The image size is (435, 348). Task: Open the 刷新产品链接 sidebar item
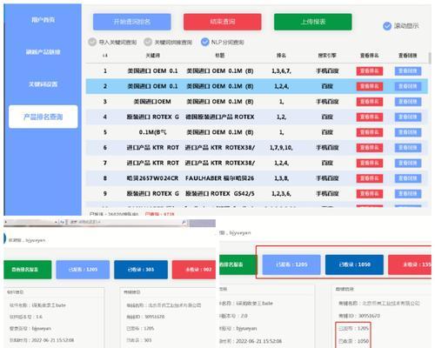tap(43, 52)
